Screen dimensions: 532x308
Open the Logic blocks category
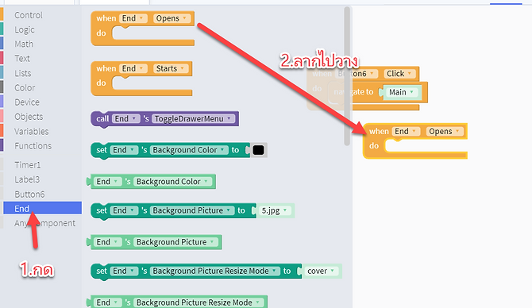[x=25, y=30]
